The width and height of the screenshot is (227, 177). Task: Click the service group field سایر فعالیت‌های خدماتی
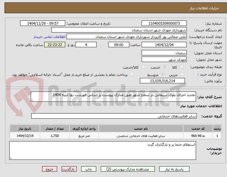[114, 116]
